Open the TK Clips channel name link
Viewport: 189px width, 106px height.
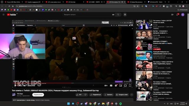point(20,94)
